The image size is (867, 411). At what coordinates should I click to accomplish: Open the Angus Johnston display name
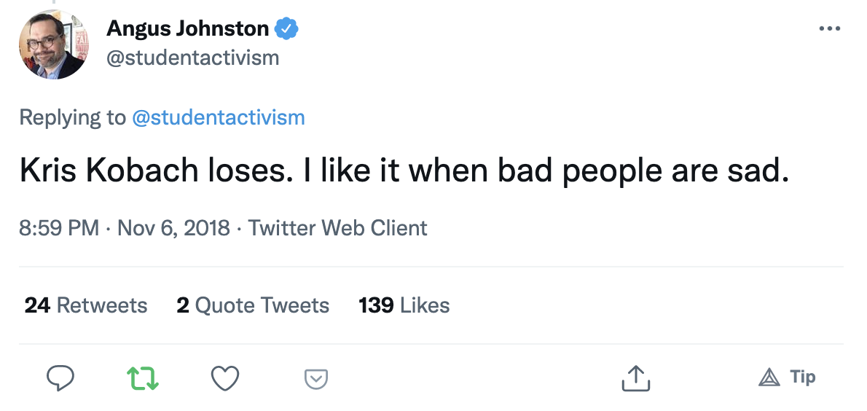click(x=187, y=28)
